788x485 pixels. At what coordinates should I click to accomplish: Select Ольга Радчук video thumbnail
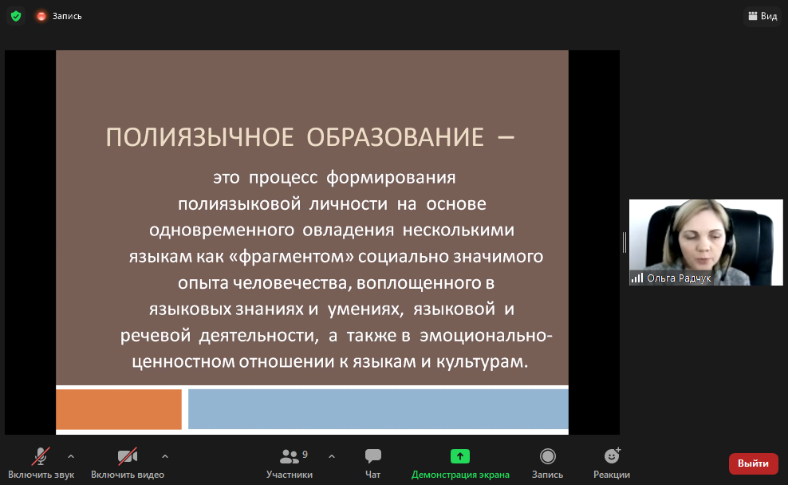click(706, 242)
